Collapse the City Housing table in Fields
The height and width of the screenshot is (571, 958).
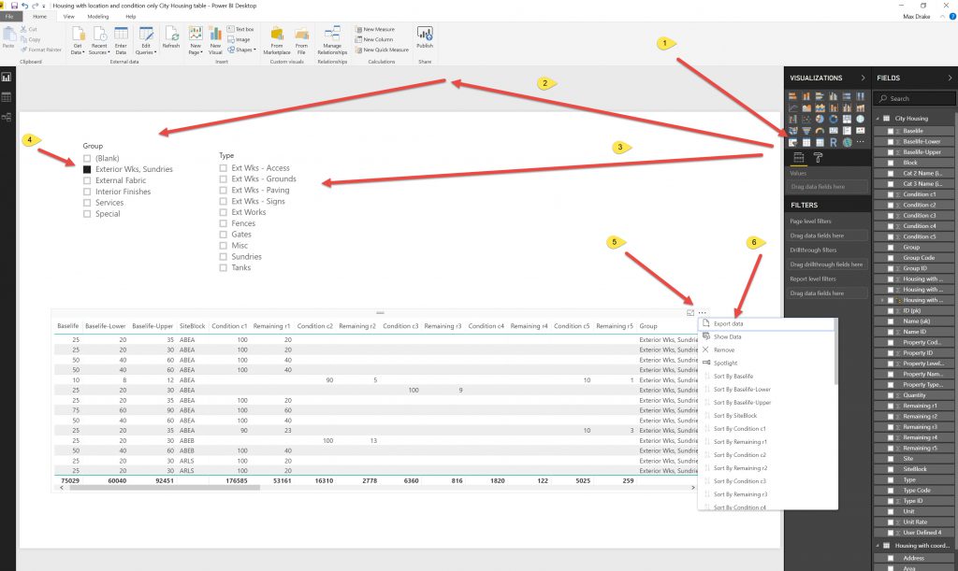coord(878,119)
